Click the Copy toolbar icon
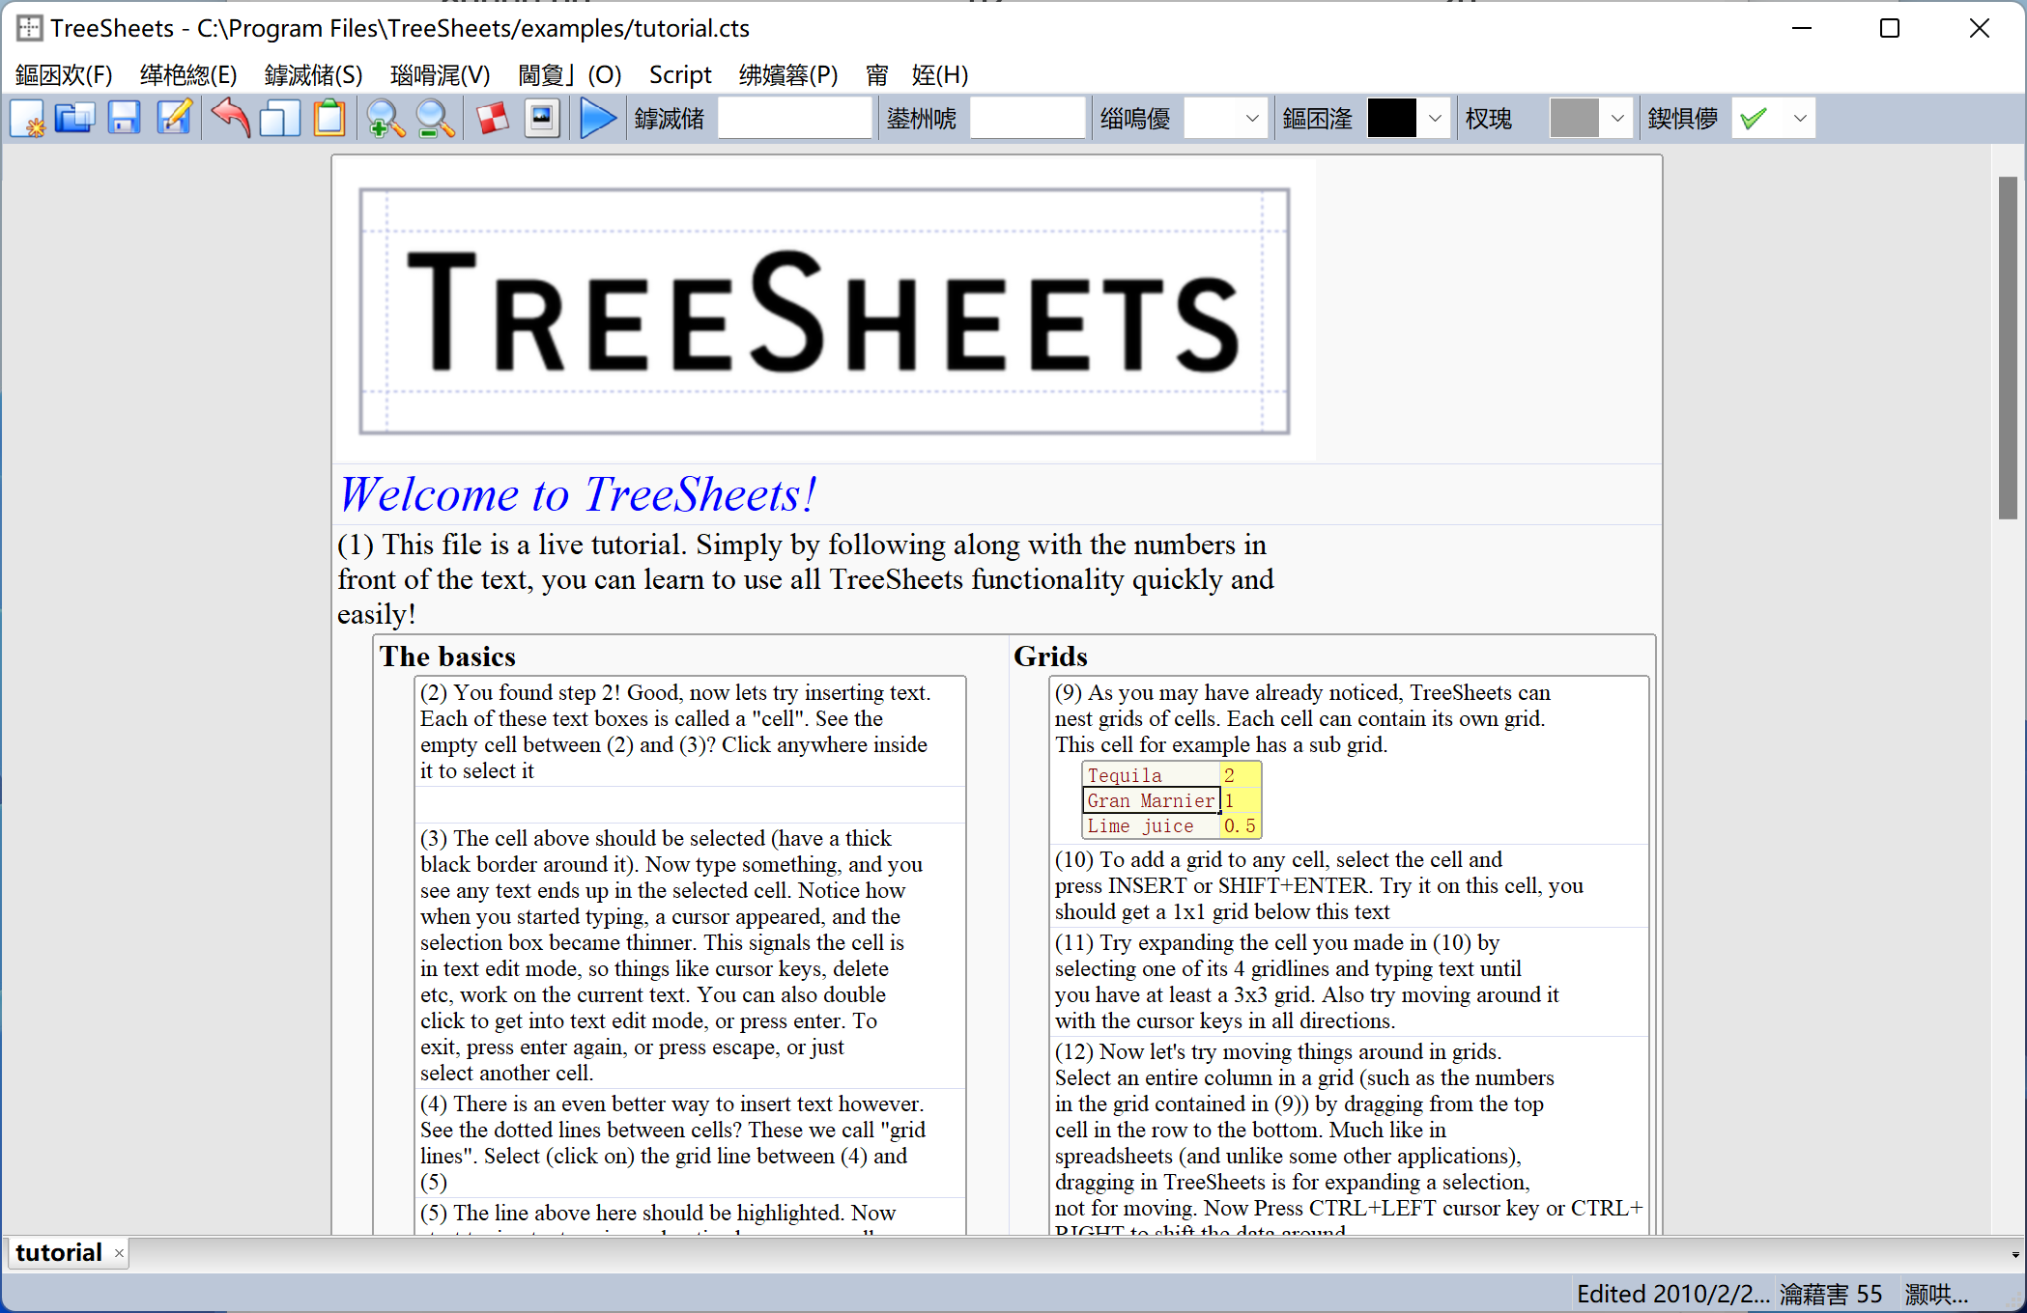2027x1313 pixels. coord(279,119)
